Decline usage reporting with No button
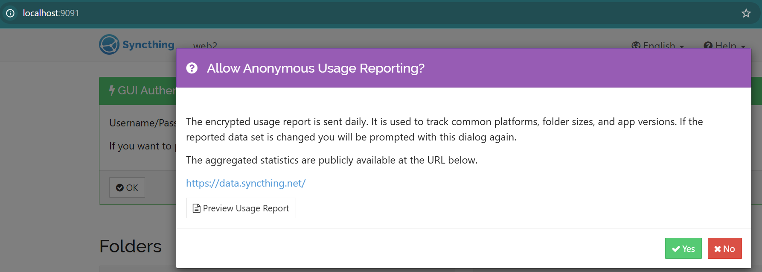The width and height of the screenshot is (762, 272). [725, 249]
